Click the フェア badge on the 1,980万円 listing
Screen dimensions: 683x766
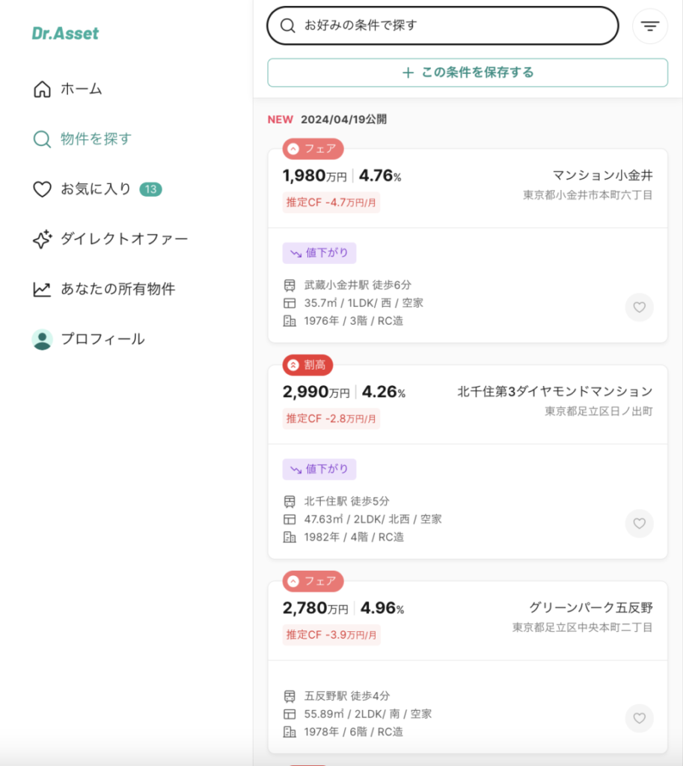[313, 149]
